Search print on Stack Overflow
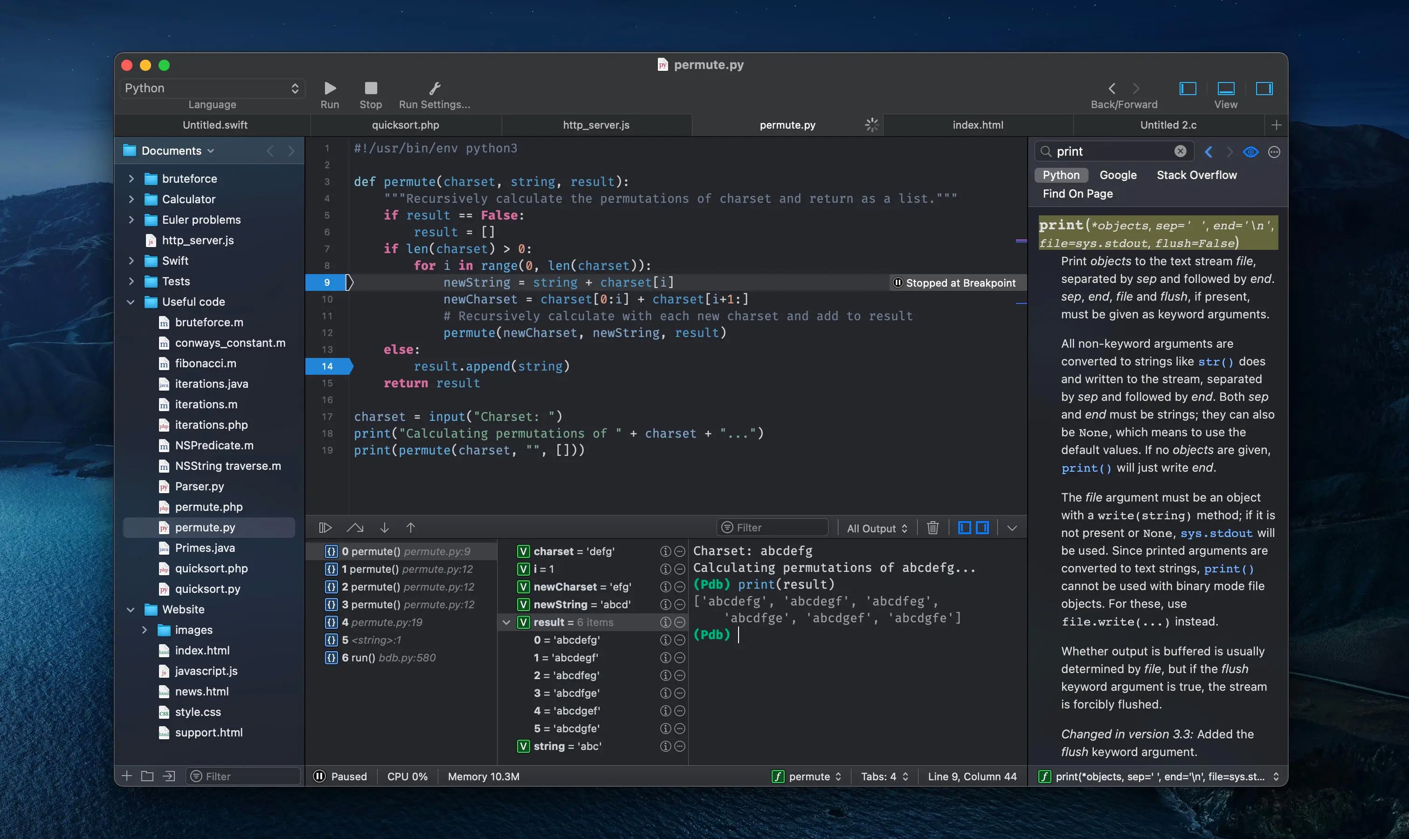 [1196, 175]
